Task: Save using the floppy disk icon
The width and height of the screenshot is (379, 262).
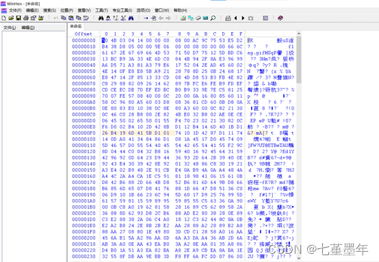Action: click(18, 18)
